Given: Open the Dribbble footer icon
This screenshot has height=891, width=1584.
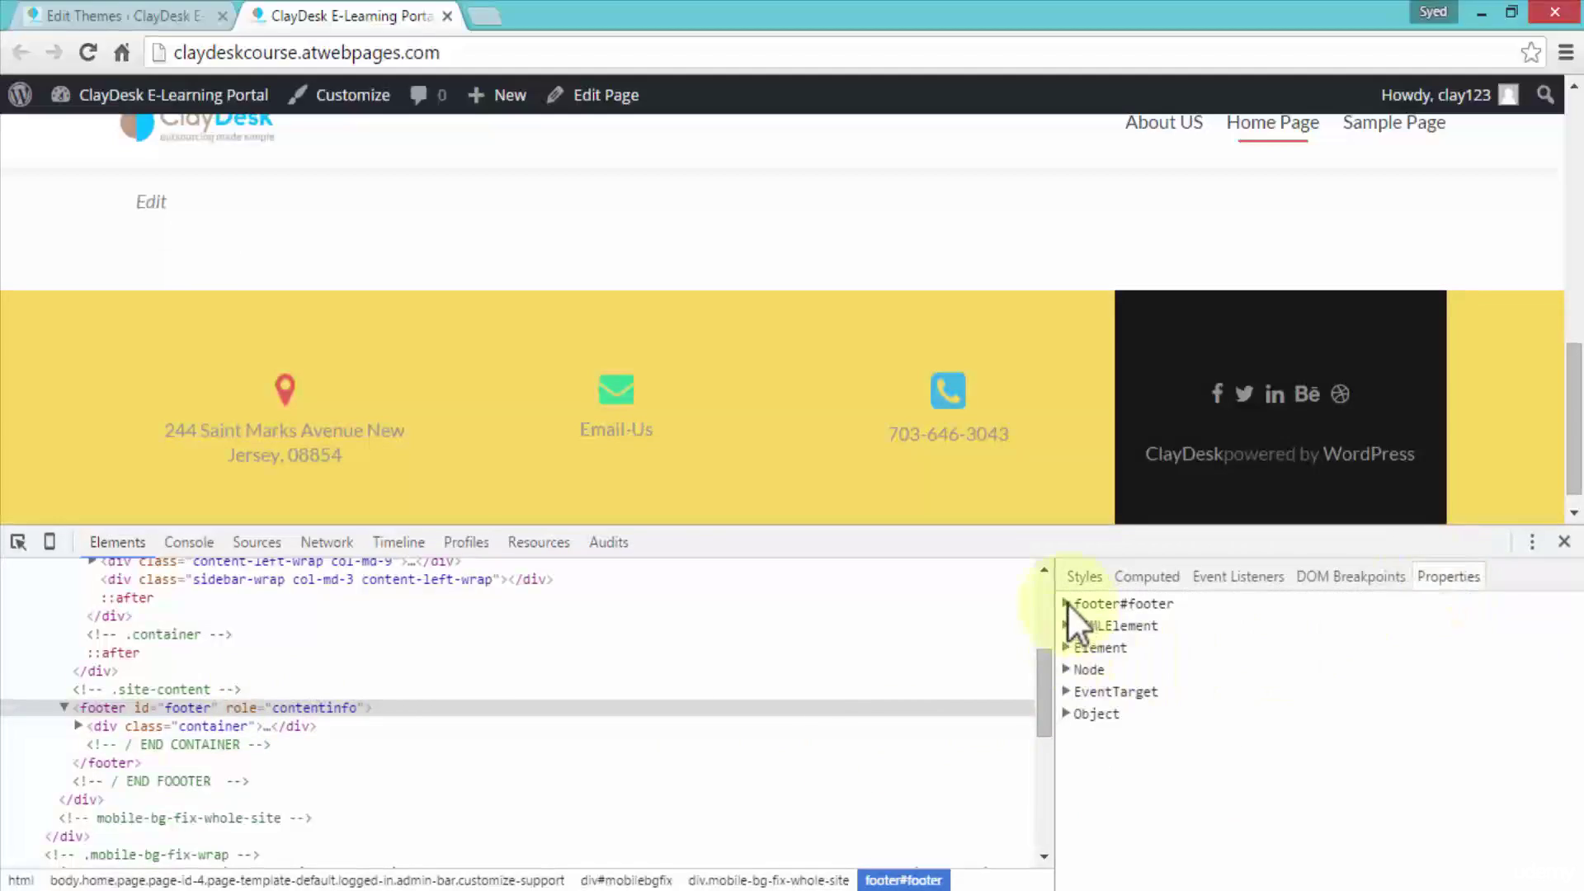Looking at the screenshot, I should [x=1341, y=394].
